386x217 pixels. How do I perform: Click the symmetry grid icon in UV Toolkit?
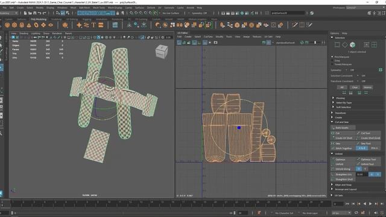point(381,70)
